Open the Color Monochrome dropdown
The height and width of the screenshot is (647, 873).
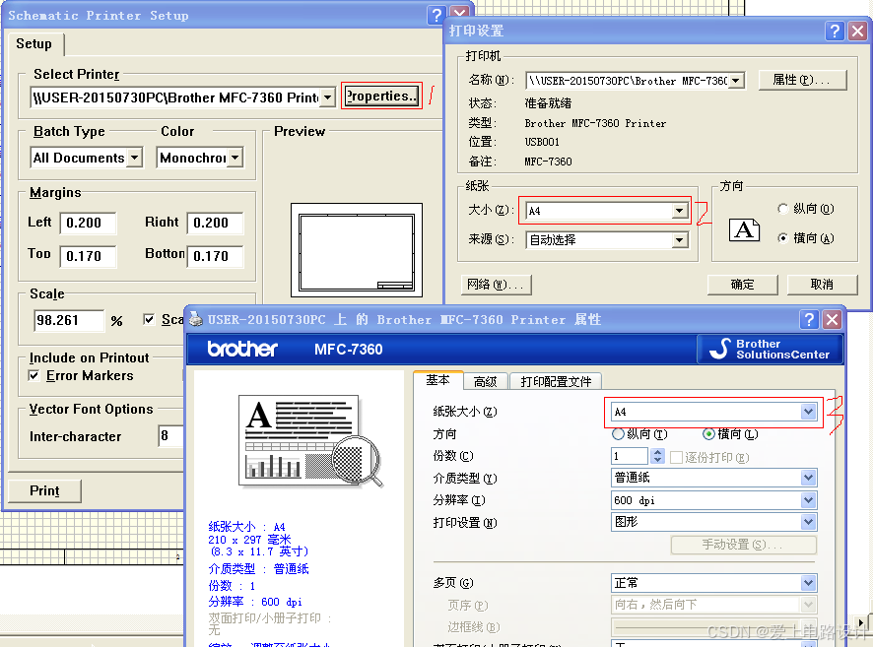[235, 158]
